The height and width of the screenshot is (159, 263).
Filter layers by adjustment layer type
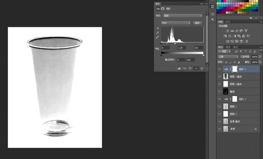241,51
